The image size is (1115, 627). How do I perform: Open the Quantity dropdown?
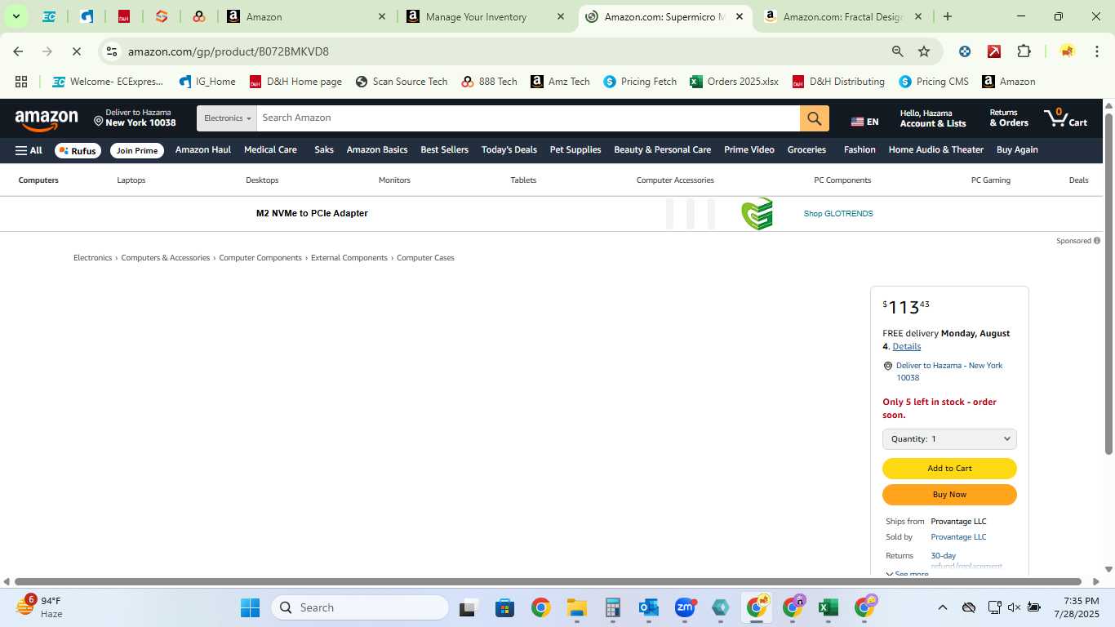(x=949, y=439)
